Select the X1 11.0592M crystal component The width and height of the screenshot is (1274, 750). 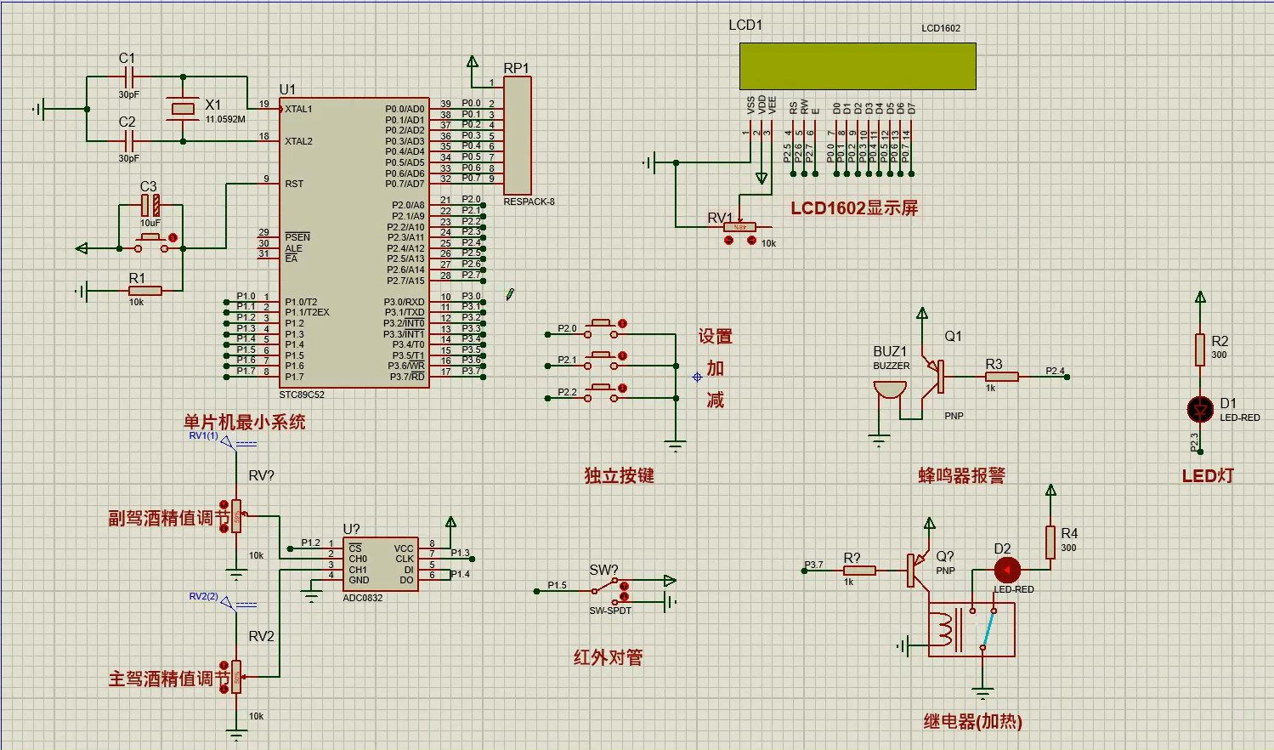tap(183, 108)
